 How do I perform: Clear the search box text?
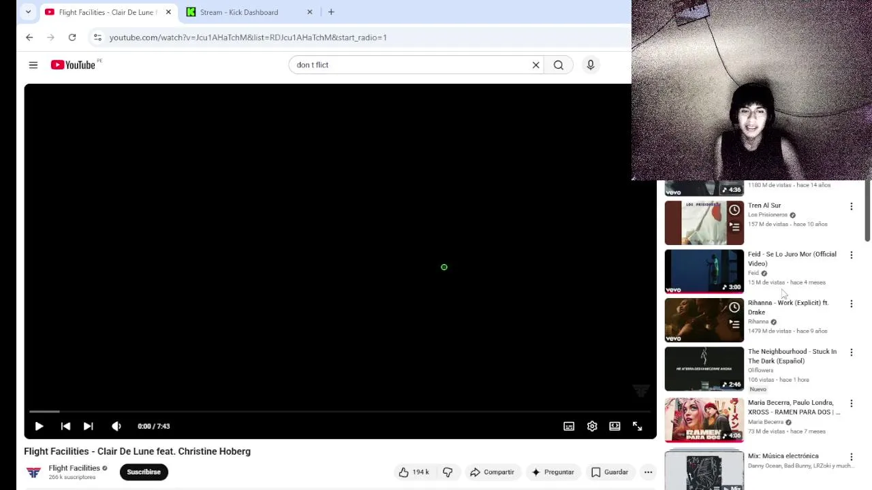(535, 65)
